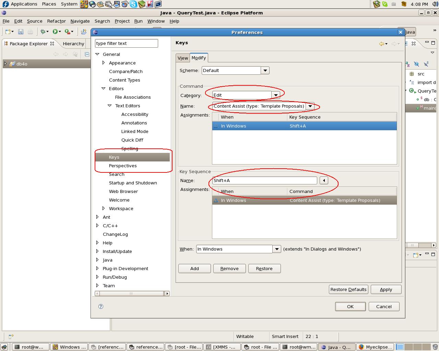Viewport: 439px width, 351px height.
Task: Click the Hide Fields icon in Outline
Action: 416,64
